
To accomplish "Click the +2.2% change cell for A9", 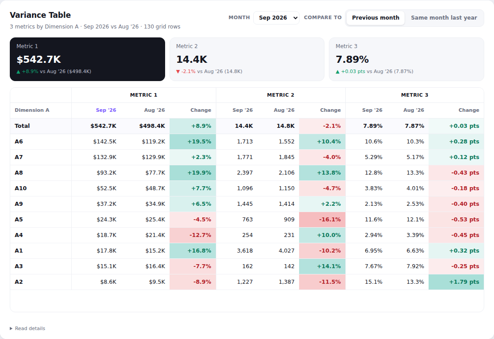I will pyautogui.click(x=322, y=204).
